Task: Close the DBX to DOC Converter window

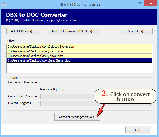Action: click(x=151, y=3)
